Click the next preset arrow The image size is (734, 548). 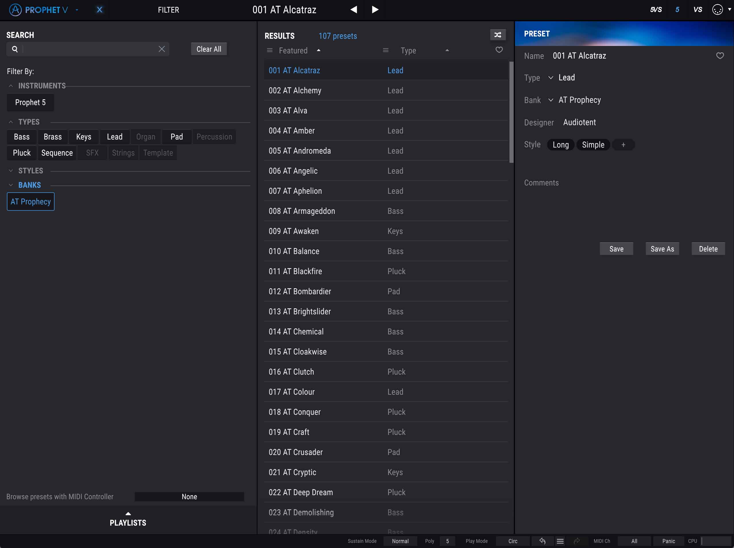tap(375, 10)
